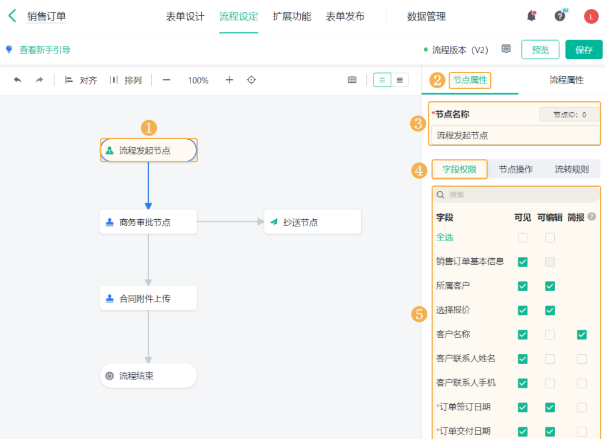Screen dimensions: 605x439
Task: Recenter canvas with the locate icon
Action: pos(251,80)
